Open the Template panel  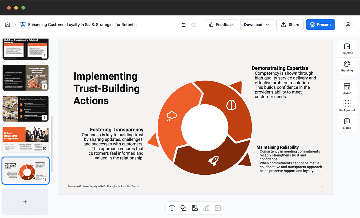347,48
